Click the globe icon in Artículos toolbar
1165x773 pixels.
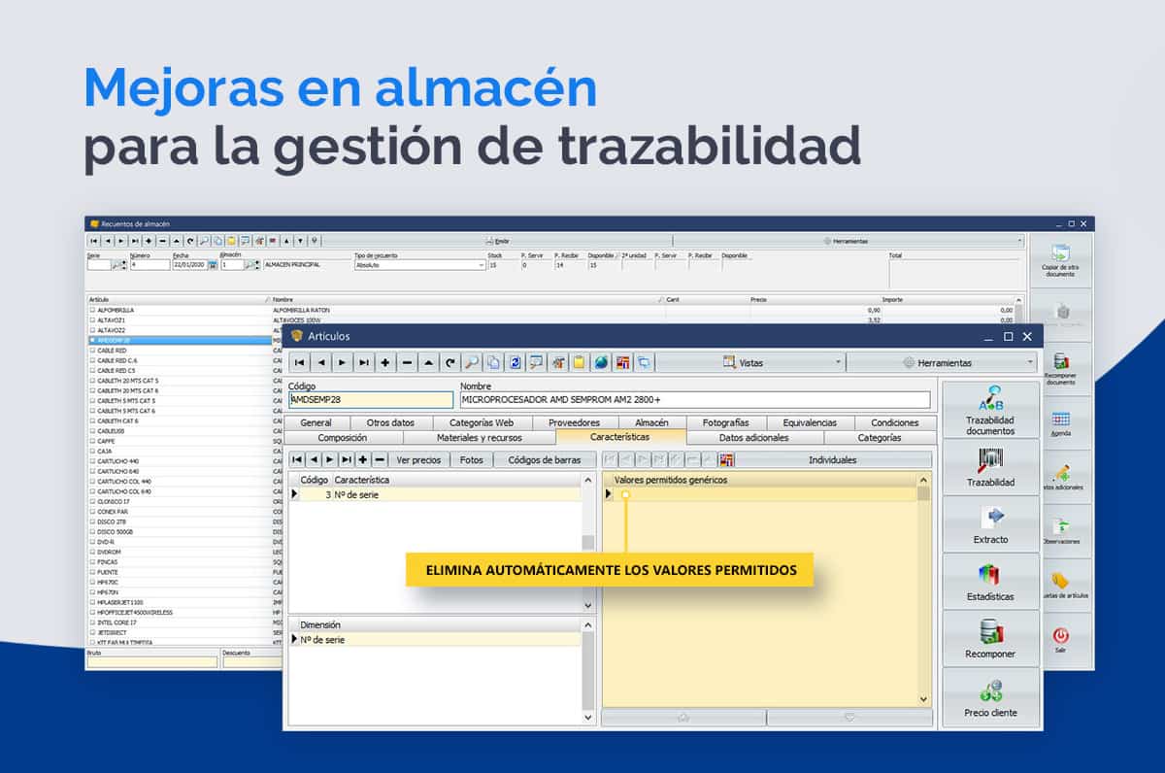pyautogui.click(x=601, y=363)
